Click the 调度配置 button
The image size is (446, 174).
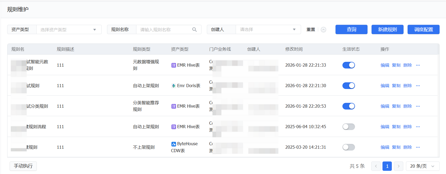[424, 30]
